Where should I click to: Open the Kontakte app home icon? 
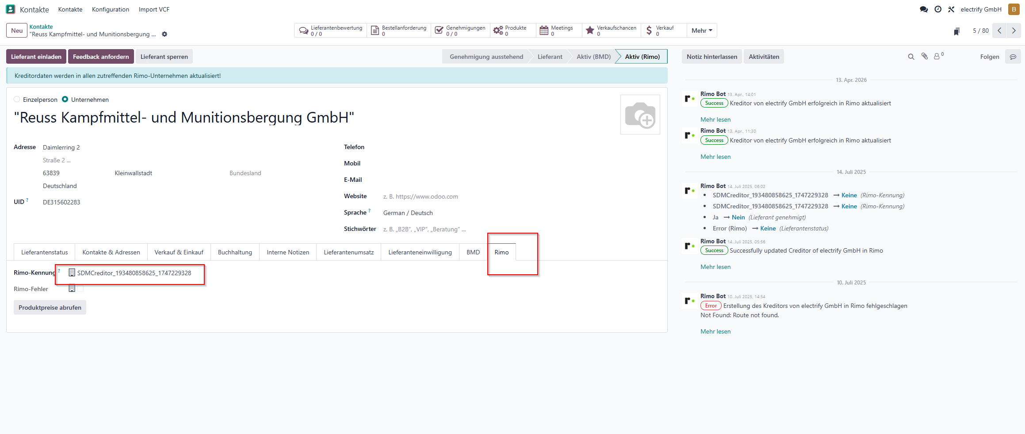(x=11, y=9)
